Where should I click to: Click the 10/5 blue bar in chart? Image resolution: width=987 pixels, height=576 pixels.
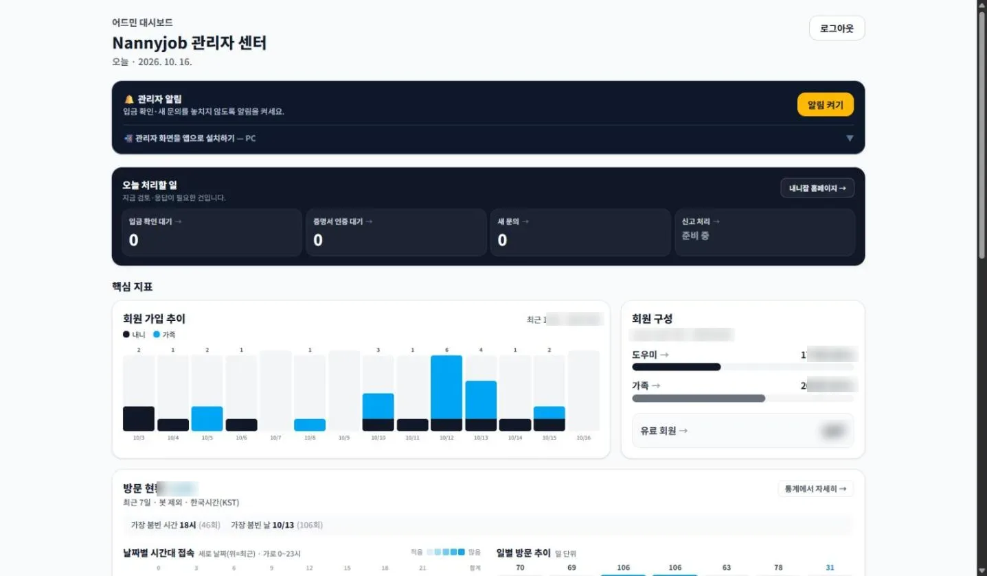[207, 419]
